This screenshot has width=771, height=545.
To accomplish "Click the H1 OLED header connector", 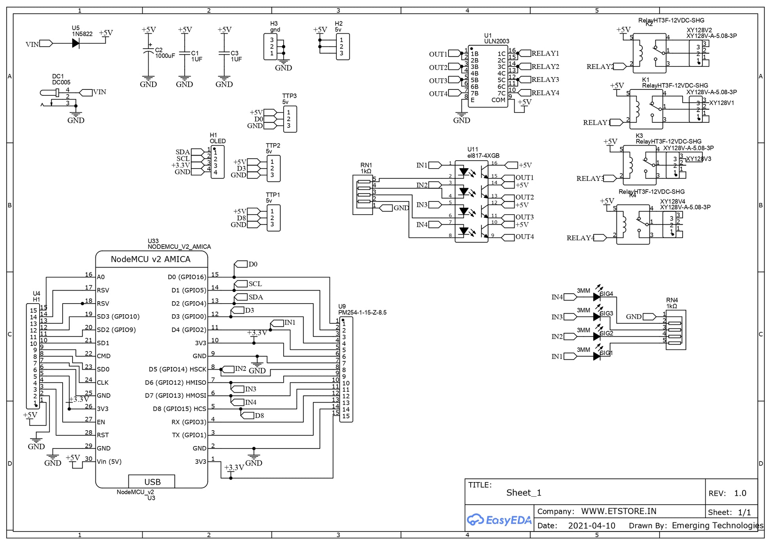I will (218, 162).
